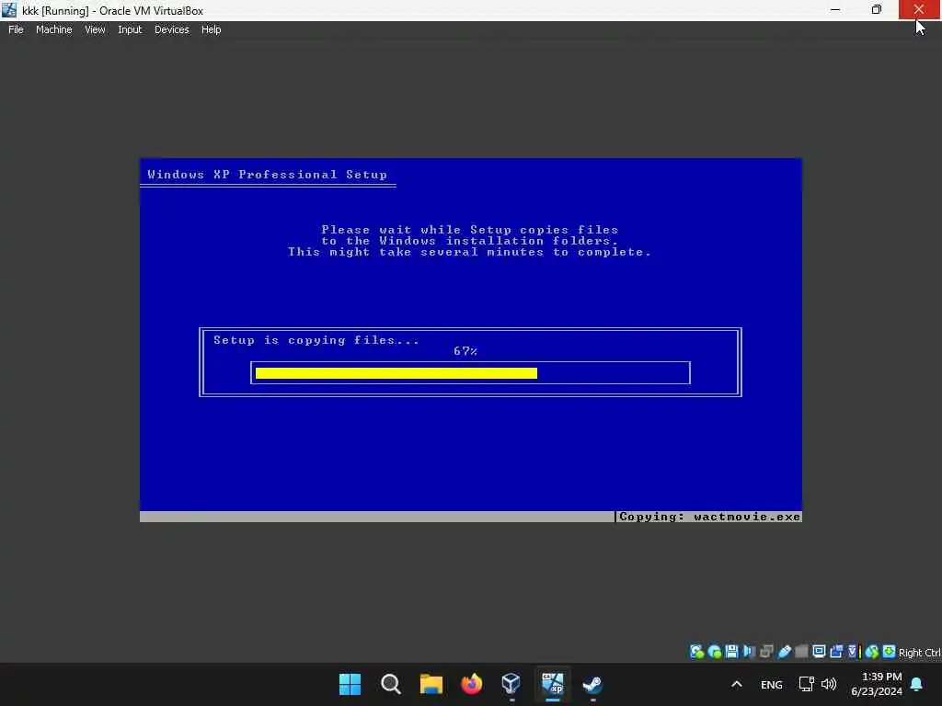942x706 pixels.
Task: Restore down the VirtualBox window
Action: pos(877,9)
